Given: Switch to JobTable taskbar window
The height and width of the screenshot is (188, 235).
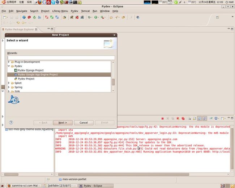Looking at the screenshot, I should pos(60,185).
